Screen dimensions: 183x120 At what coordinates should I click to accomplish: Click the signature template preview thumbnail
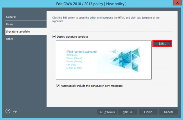point(104,60)
